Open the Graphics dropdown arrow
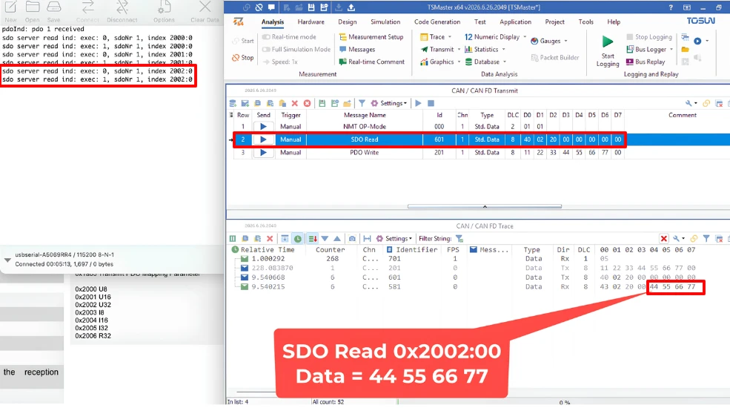The image size is (730, 408). click(x=459, y=62)
